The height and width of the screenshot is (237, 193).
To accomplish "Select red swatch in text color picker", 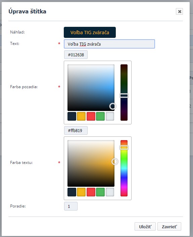I will (91, 192).
